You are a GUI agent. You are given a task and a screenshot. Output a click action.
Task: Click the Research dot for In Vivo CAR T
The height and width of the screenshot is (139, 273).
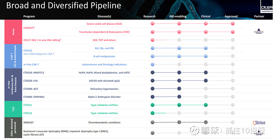[x=153, y=64]
